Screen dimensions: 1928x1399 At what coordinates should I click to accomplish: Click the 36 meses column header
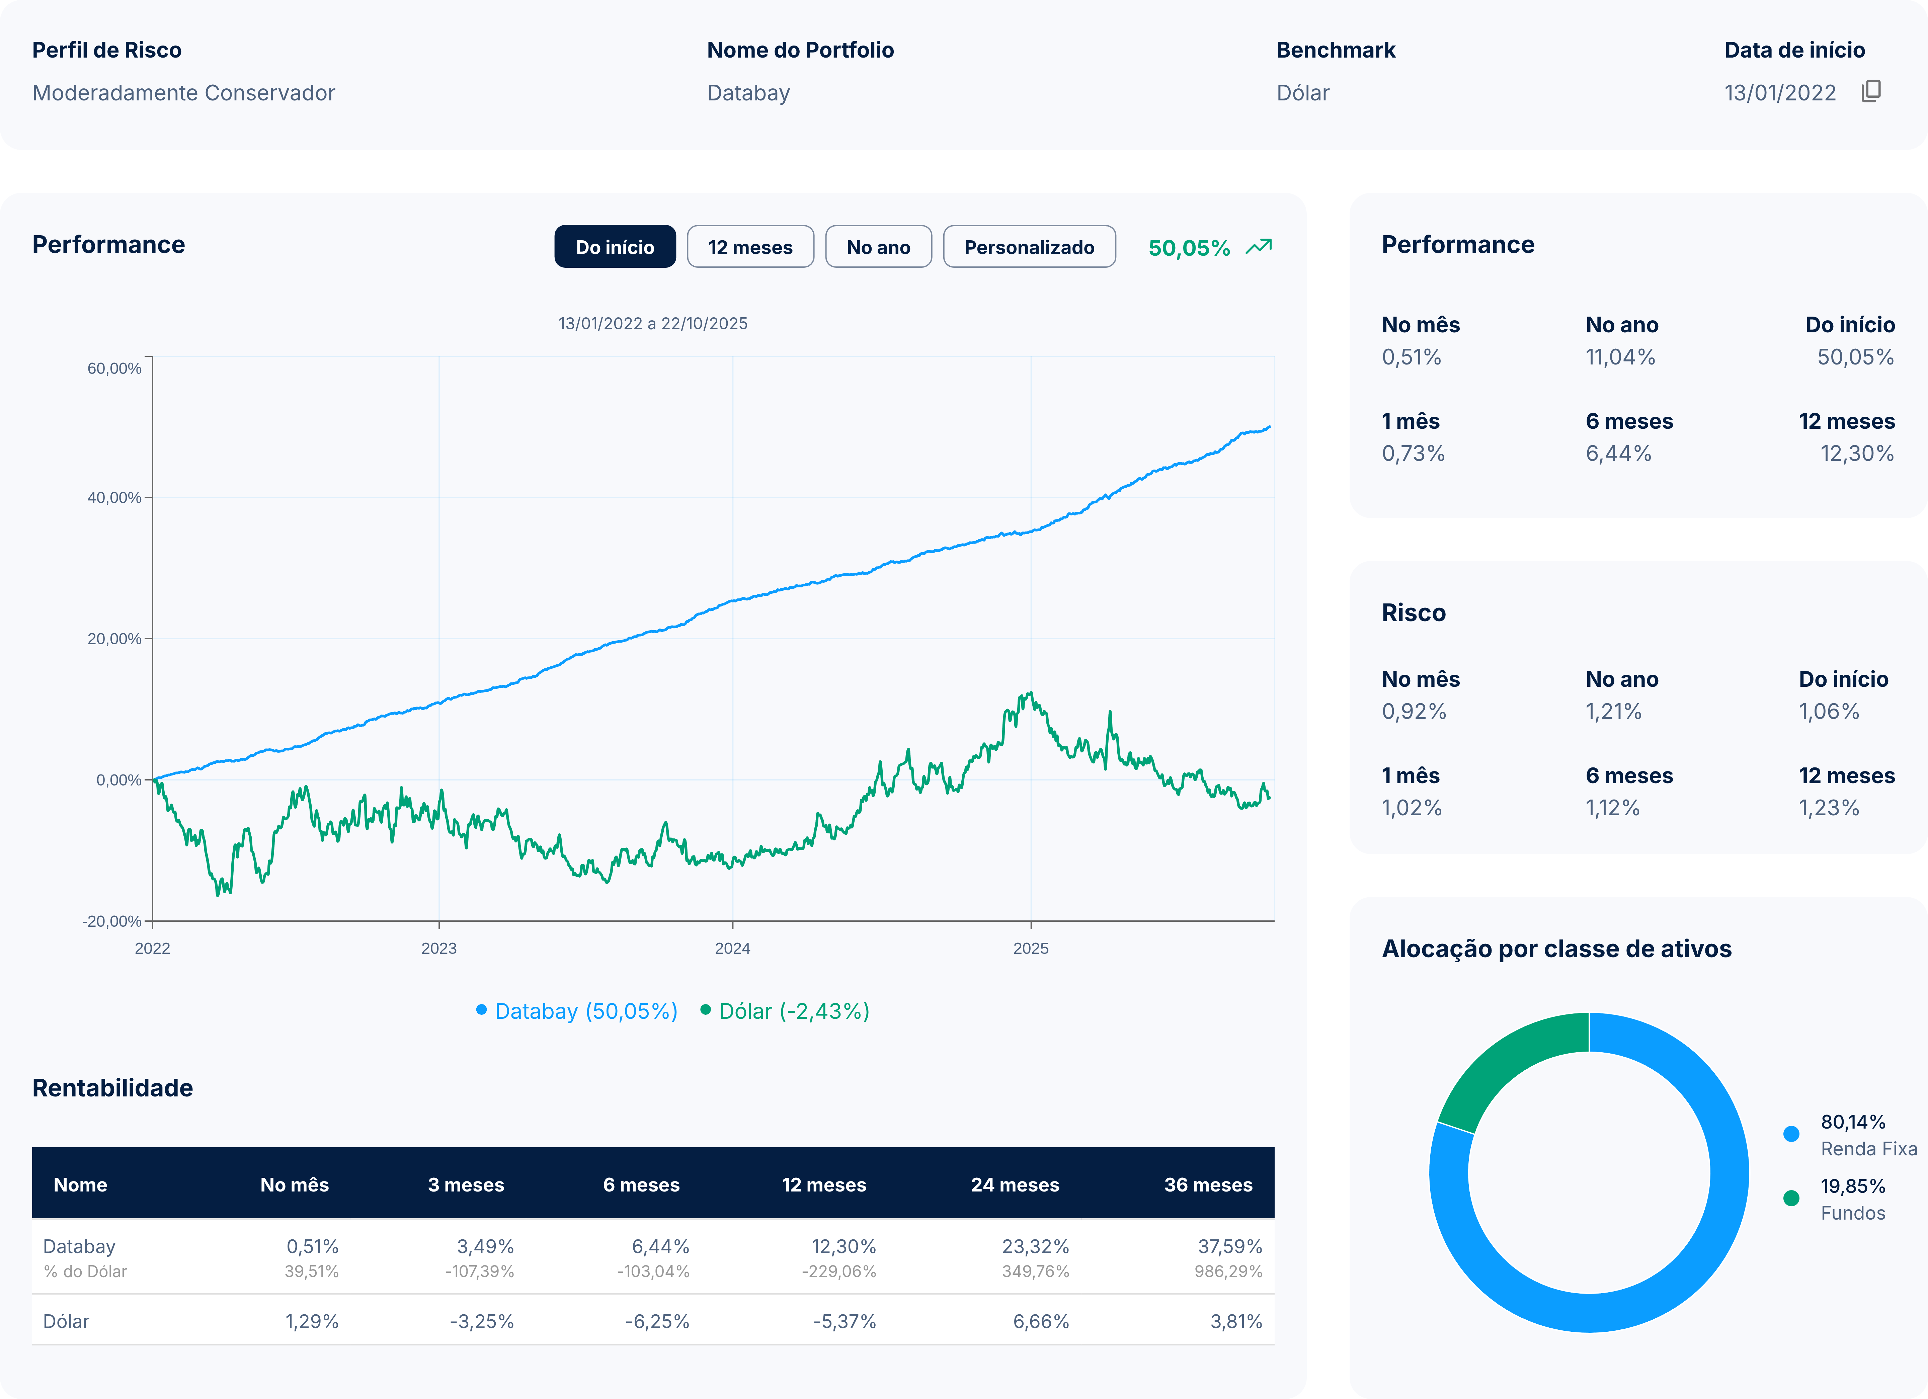(x=1209, y=1184)
